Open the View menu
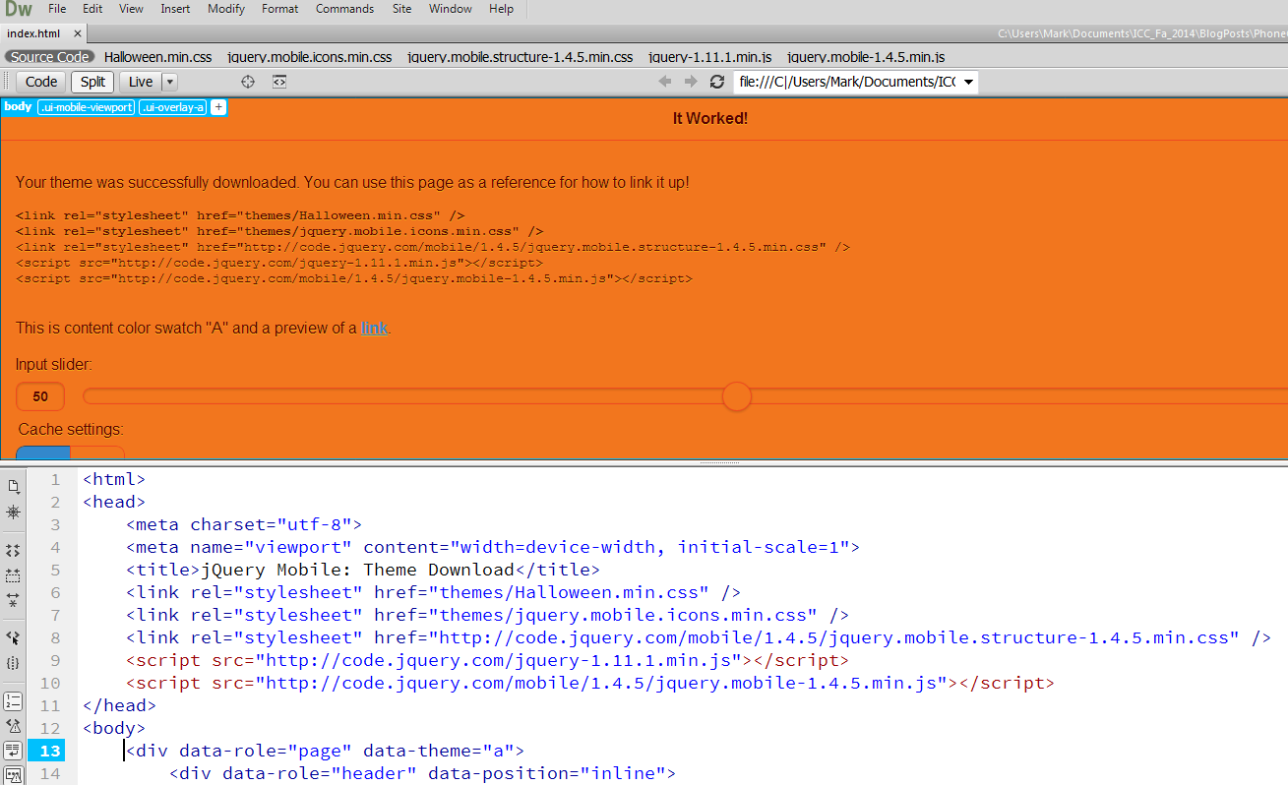The image size is (1288, 785). (x=131, y=9)
